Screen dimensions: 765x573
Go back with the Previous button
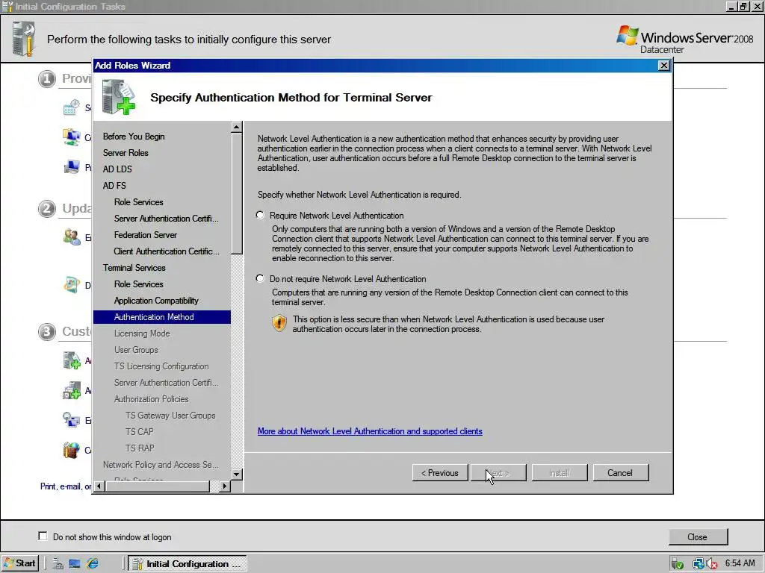point(440,472)
